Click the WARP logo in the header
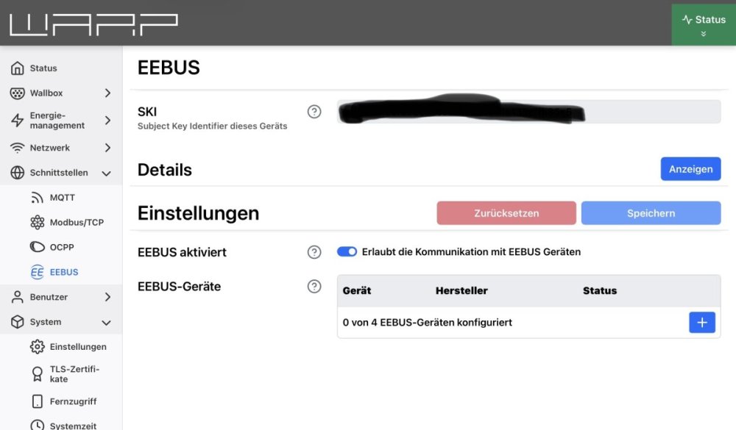This screenshot has width=736, height=430. 94,24
